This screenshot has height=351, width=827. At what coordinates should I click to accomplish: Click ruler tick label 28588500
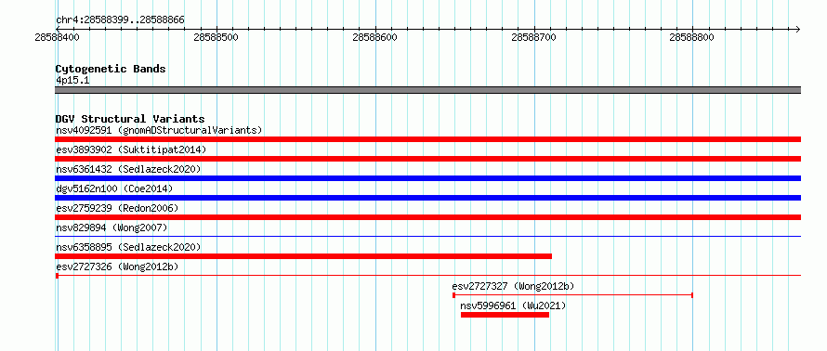pos(217,37)
